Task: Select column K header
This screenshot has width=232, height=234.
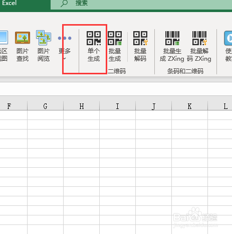Action: pos(189,106)
